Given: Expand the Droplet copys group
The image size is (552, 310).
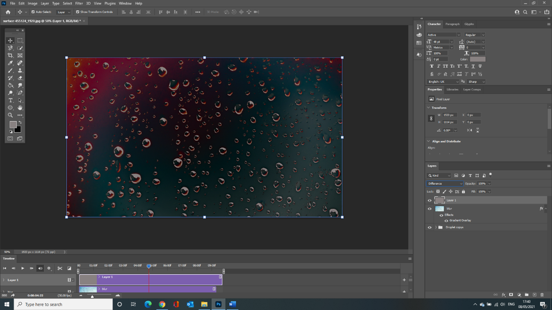Looking at the screenshot, I should pos(436,227).
